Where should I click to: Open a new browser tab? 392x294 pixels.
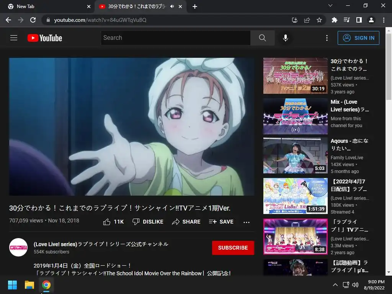pyautogui.click(x=195, y=7)
